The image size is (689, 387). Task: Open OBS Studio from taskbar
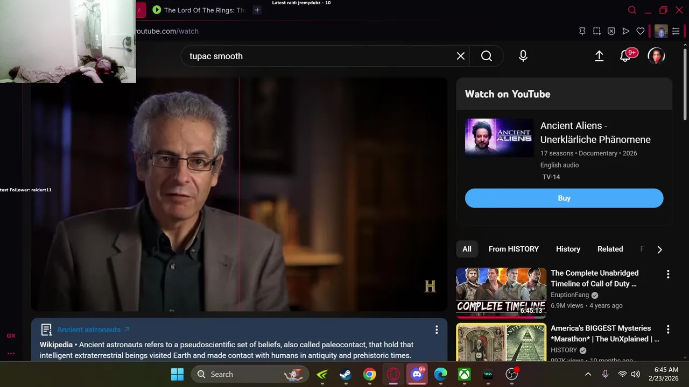point(512,374)
